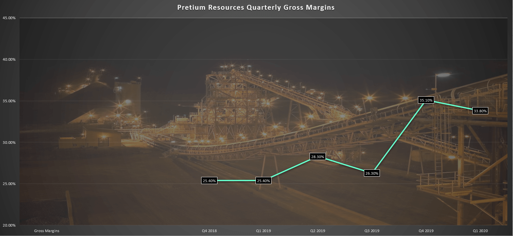
Task: Select the 26.30% data label
Action: point(372,173)
